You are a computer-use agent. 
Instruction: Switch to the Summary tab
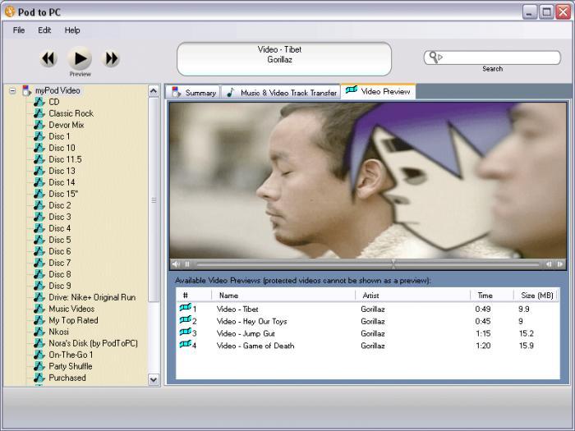(193, 92)
